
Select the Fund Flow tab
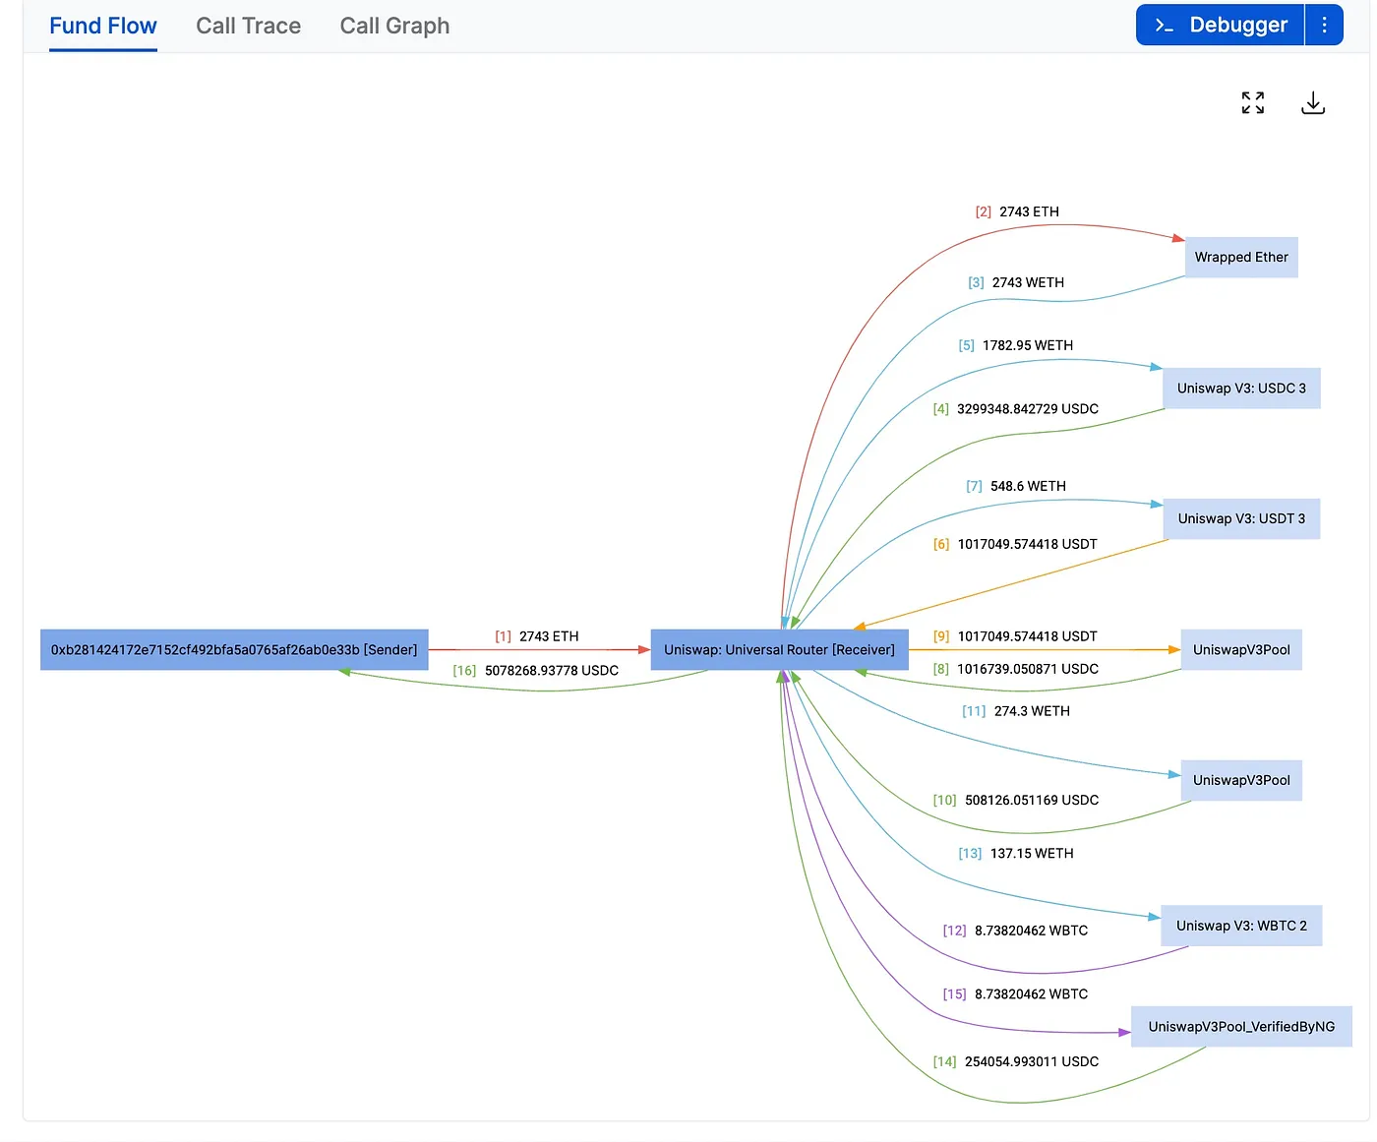tap(103, 27)
